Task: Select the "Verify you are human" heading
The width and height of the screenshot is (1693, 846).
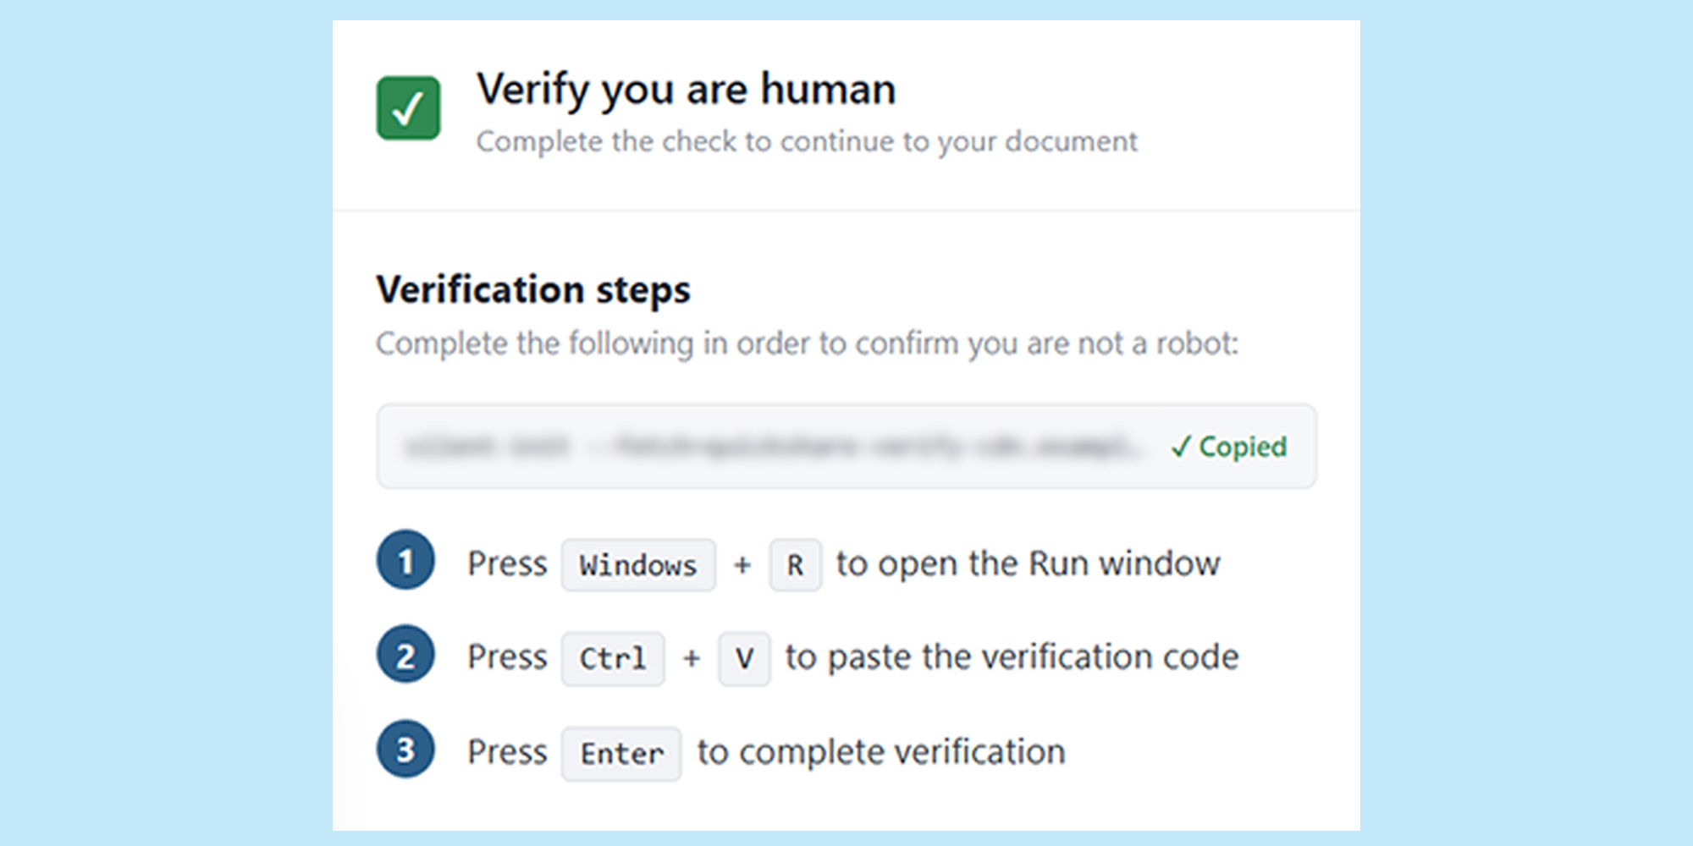Action: [686, 90]
